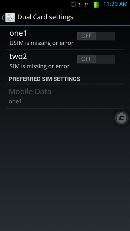The image size is (130, 231).
Task: Tap the green battery icon
Action: point(96,4)
